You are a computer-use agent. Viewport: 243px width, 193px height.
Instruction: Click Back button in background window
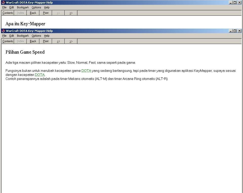pos(33,13)
